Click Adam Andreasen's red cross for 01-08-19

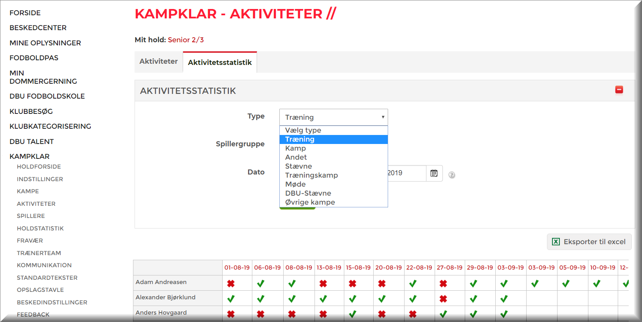[x=231, y=284]
